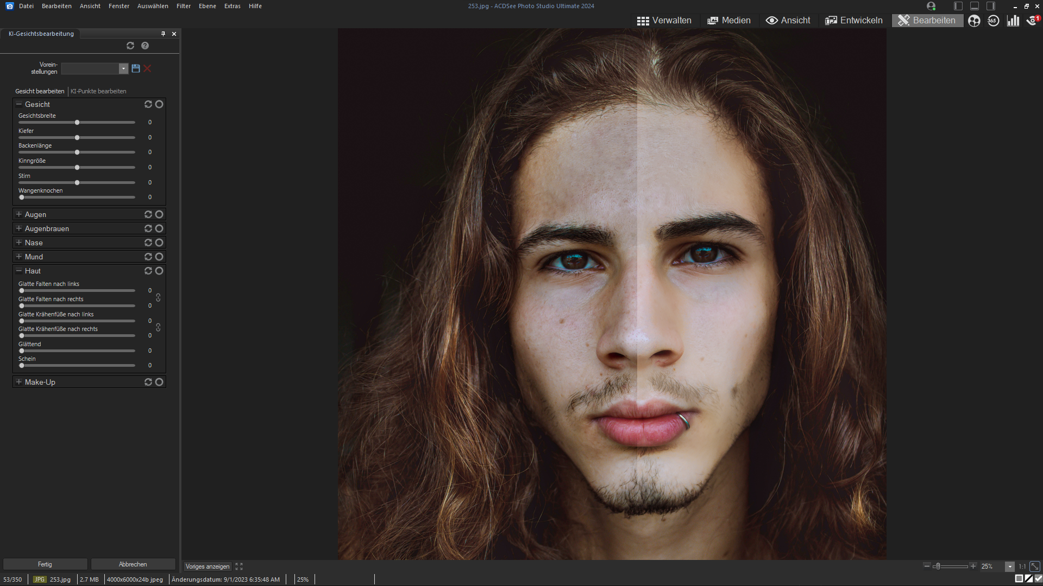Click the Fertig button
The image size is (1043, 586).
point(45,564)
